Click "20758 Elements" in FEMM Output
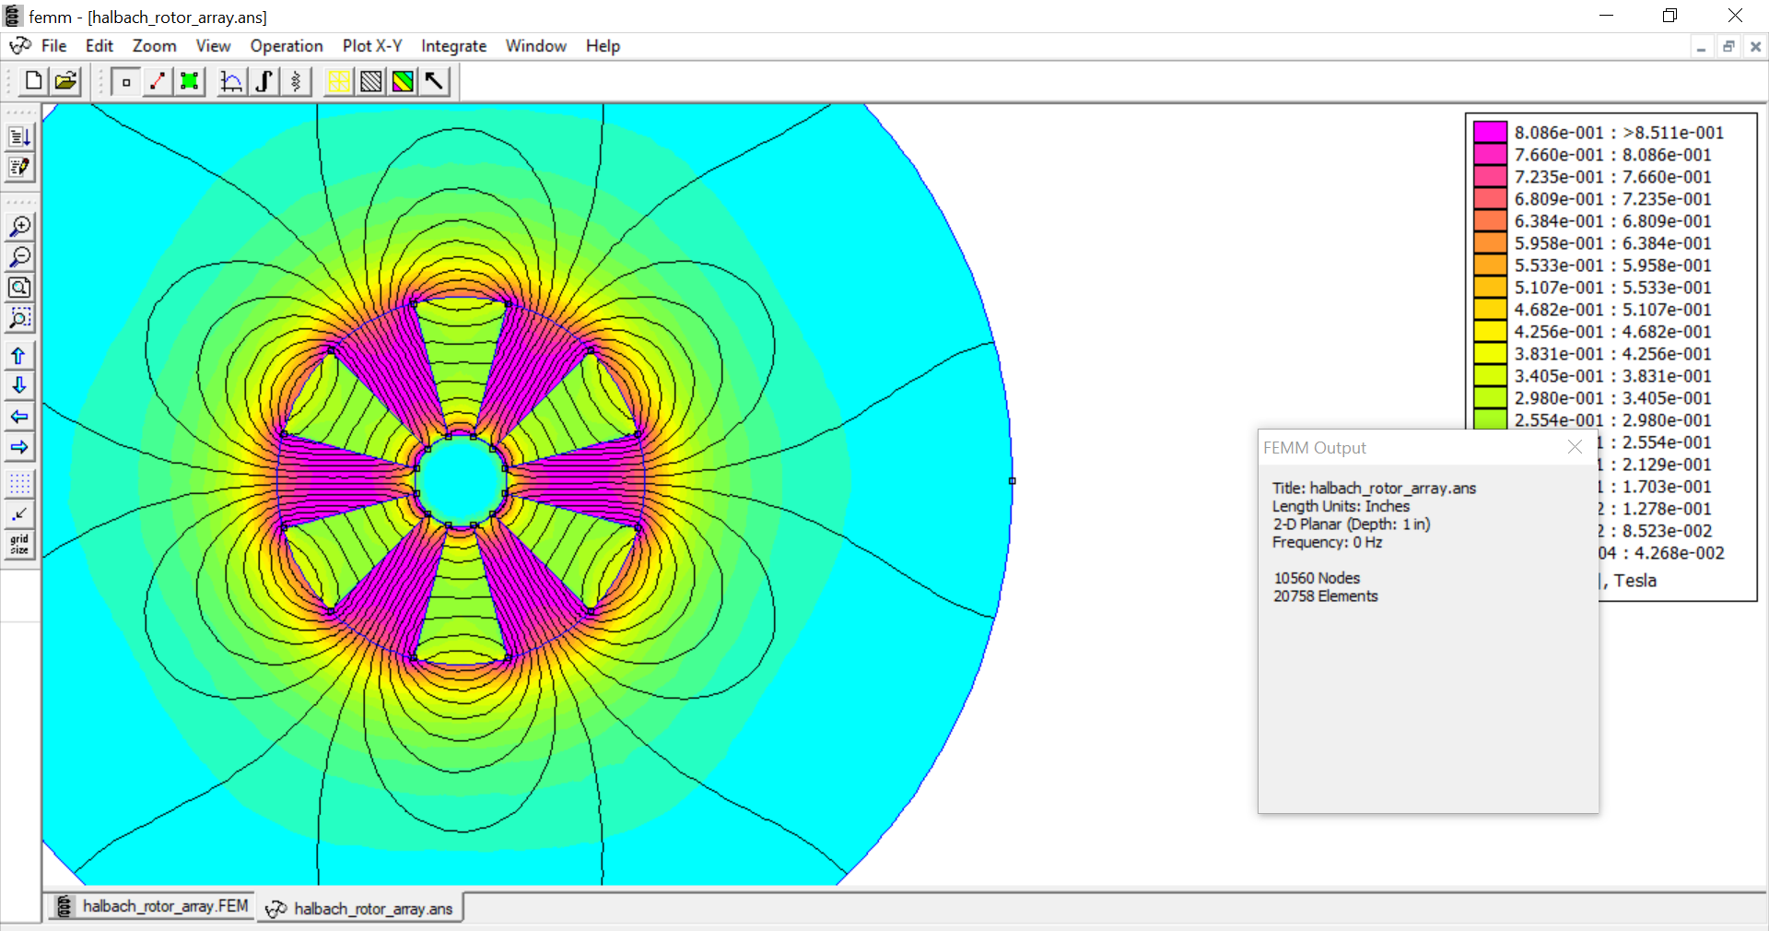 [x=1326, y=596]
